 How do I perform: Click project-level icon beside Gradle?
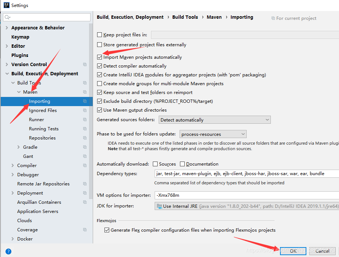click(85, 147)
